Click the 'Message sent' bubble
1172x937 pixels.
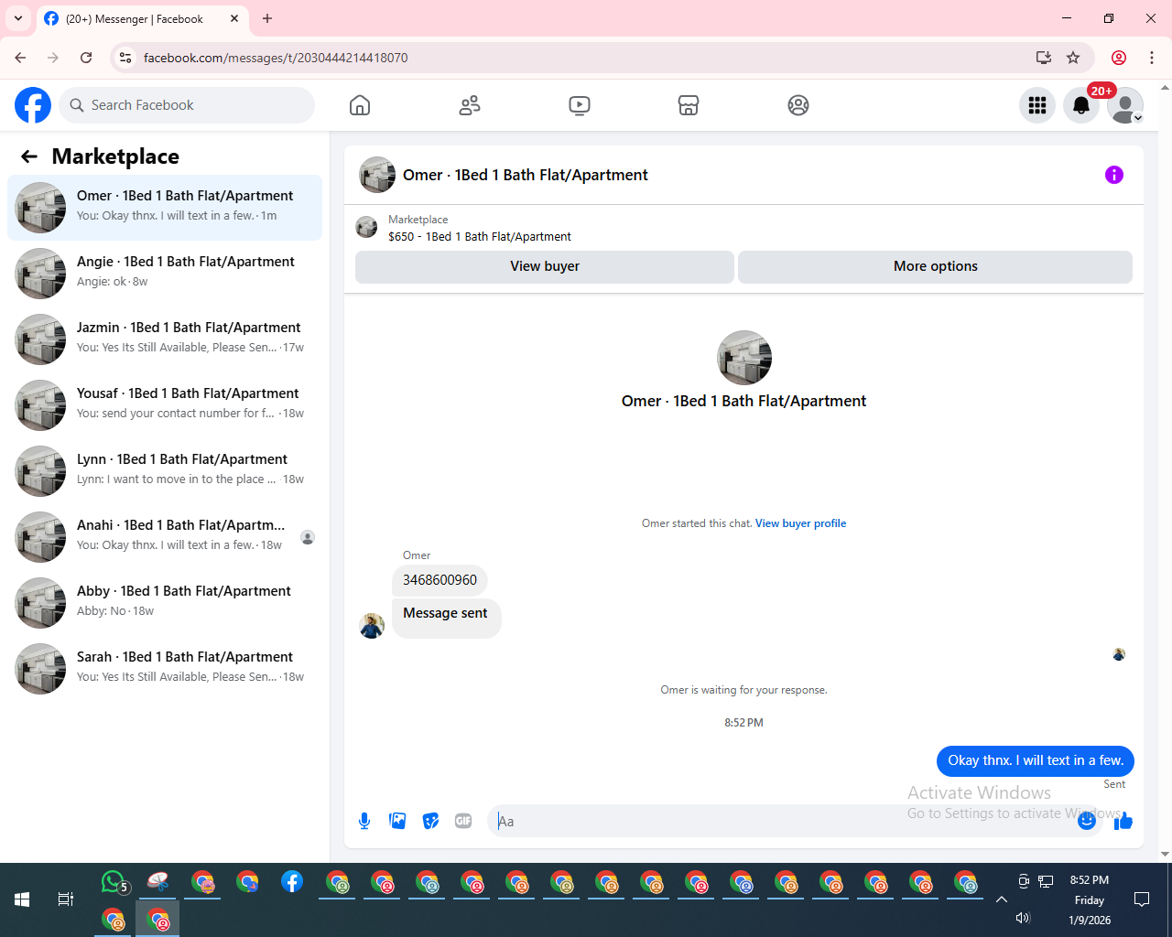pos(446,618)
